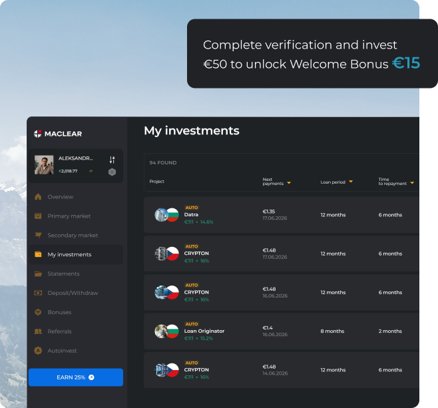Click the Datra project thumbnail
The height and width of the screenshot is (408, 438).
pos(161,215)
